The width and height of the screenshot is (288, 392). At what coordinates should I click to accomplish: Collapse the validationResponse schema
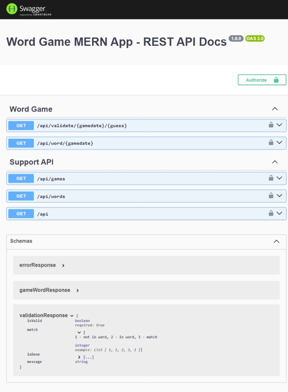tap(72, 315)
